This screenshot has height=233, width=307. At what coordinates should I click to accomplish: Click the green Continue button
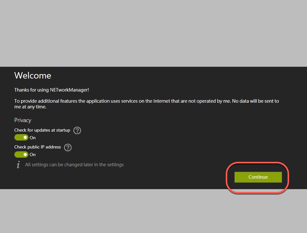[x=258, y=177]
